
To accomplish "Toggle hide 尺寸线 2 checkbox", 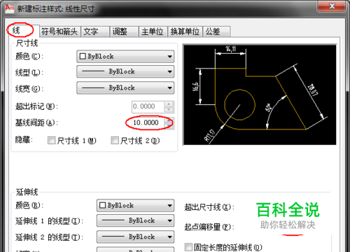I will pyautogui.click(x=115, y=141).
